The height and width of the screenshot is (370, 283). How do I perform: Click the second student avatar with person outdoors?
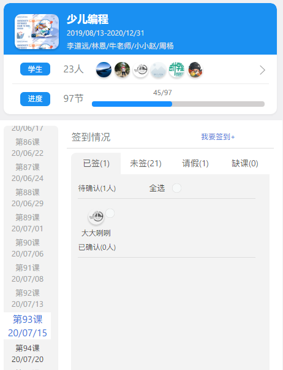click(x=122, y=70)
